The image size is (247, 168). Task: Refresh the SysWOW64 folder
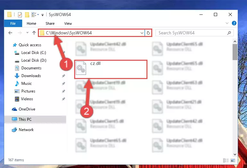point(148,33)
